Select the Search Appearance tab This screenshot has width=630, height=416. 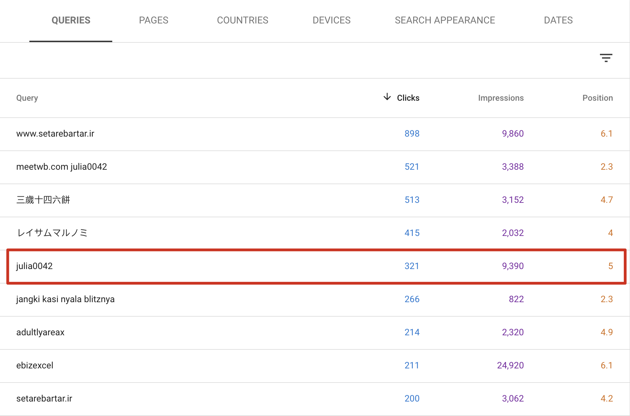point(445,20)
